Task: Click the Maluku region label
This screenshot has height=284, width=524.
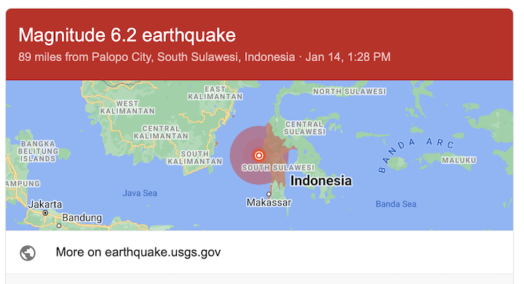Action: click(x=458, y=160)
